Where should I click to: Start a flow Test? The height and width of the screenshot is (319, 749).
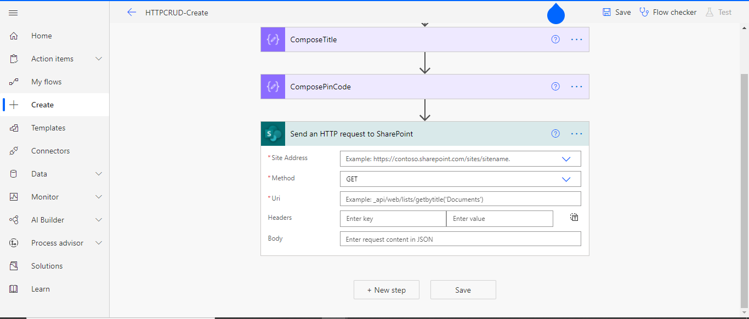tap(718, 12)
